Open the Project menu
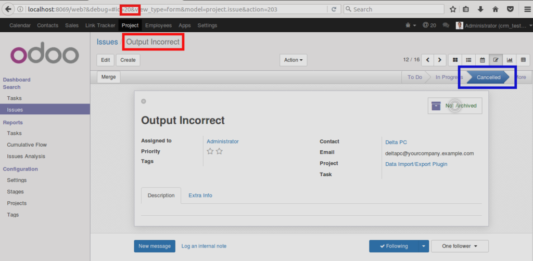 [x=130, y=25]
